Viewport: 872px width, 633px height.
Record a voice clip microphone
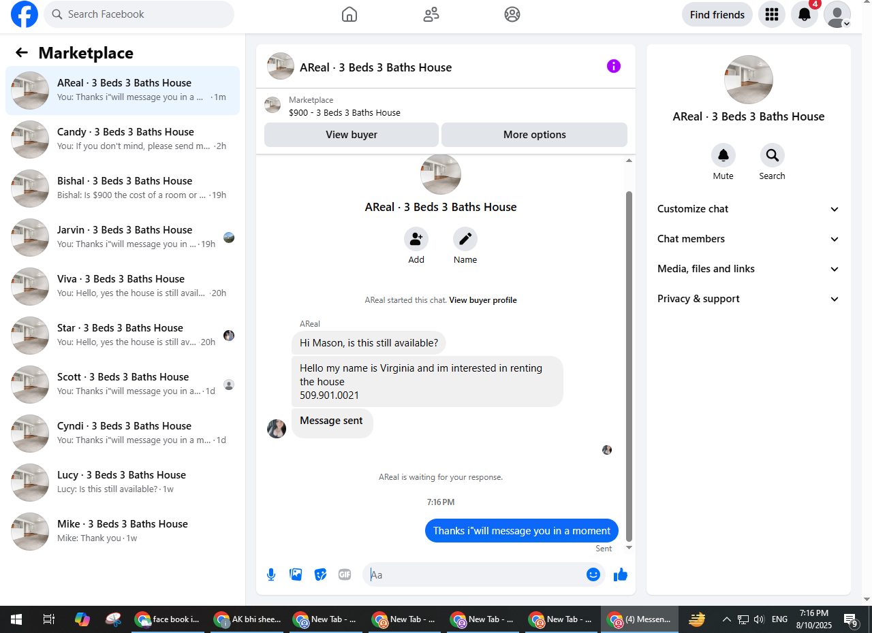(271, 574)
